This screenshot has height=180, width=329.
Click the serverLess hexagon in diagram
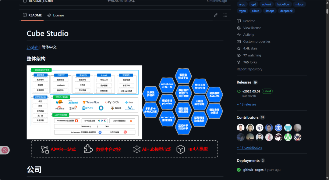pos(167,119)
